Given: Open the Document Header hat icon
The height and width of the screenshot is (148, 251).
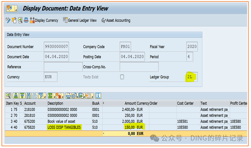Looking at the screenshot, I should 26,20.
